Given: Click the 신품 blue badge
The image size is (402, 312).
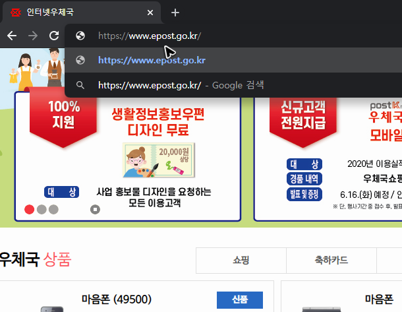Looking at the screenshot, I should click(x=240, y=299).
